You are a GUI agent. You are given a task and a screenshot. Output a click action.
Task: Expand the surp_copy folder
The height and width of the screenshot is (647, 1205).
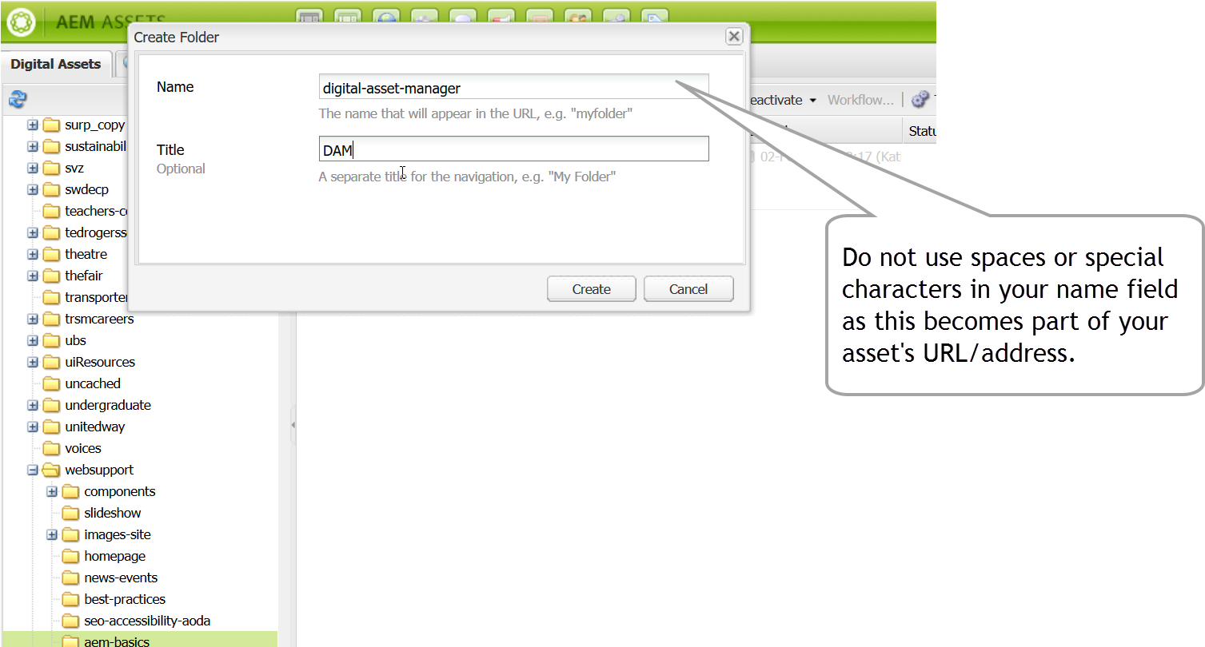point(33,125)
